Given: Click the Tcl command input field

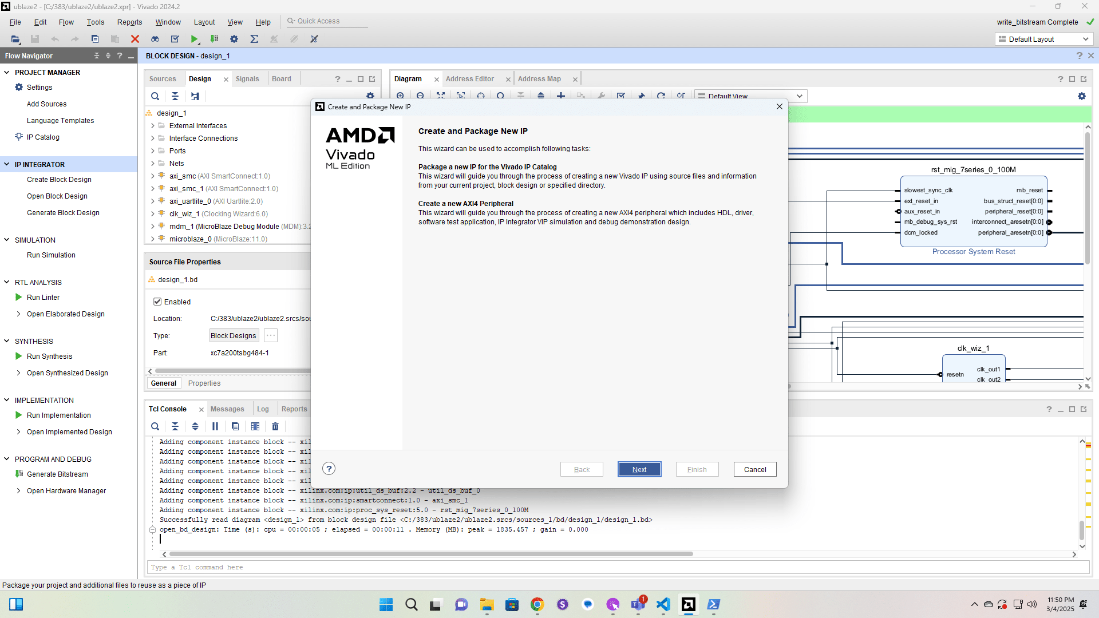Looking at the screenshot, I should coord(618,567).
